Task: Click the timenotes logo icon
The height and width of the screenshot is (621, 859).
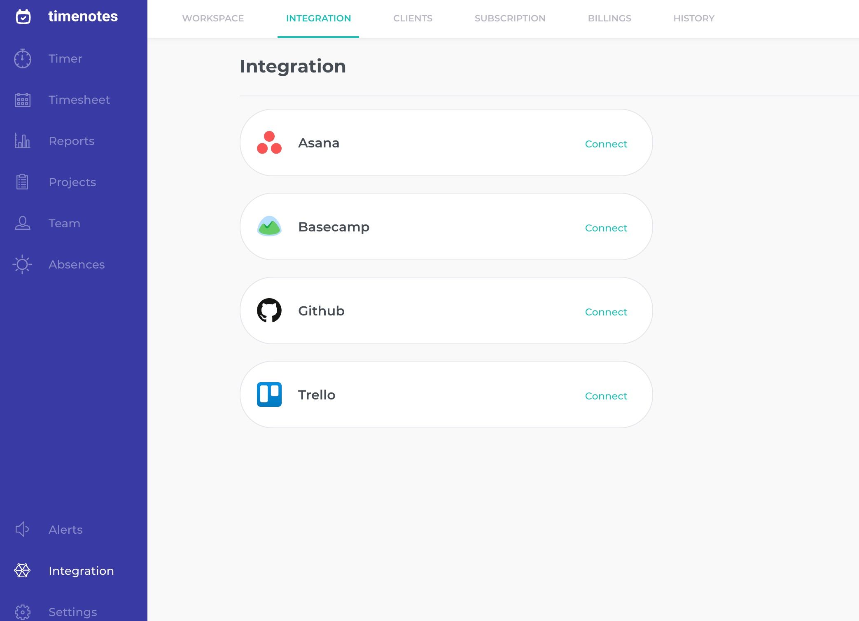Action: [x=23, y=16]
